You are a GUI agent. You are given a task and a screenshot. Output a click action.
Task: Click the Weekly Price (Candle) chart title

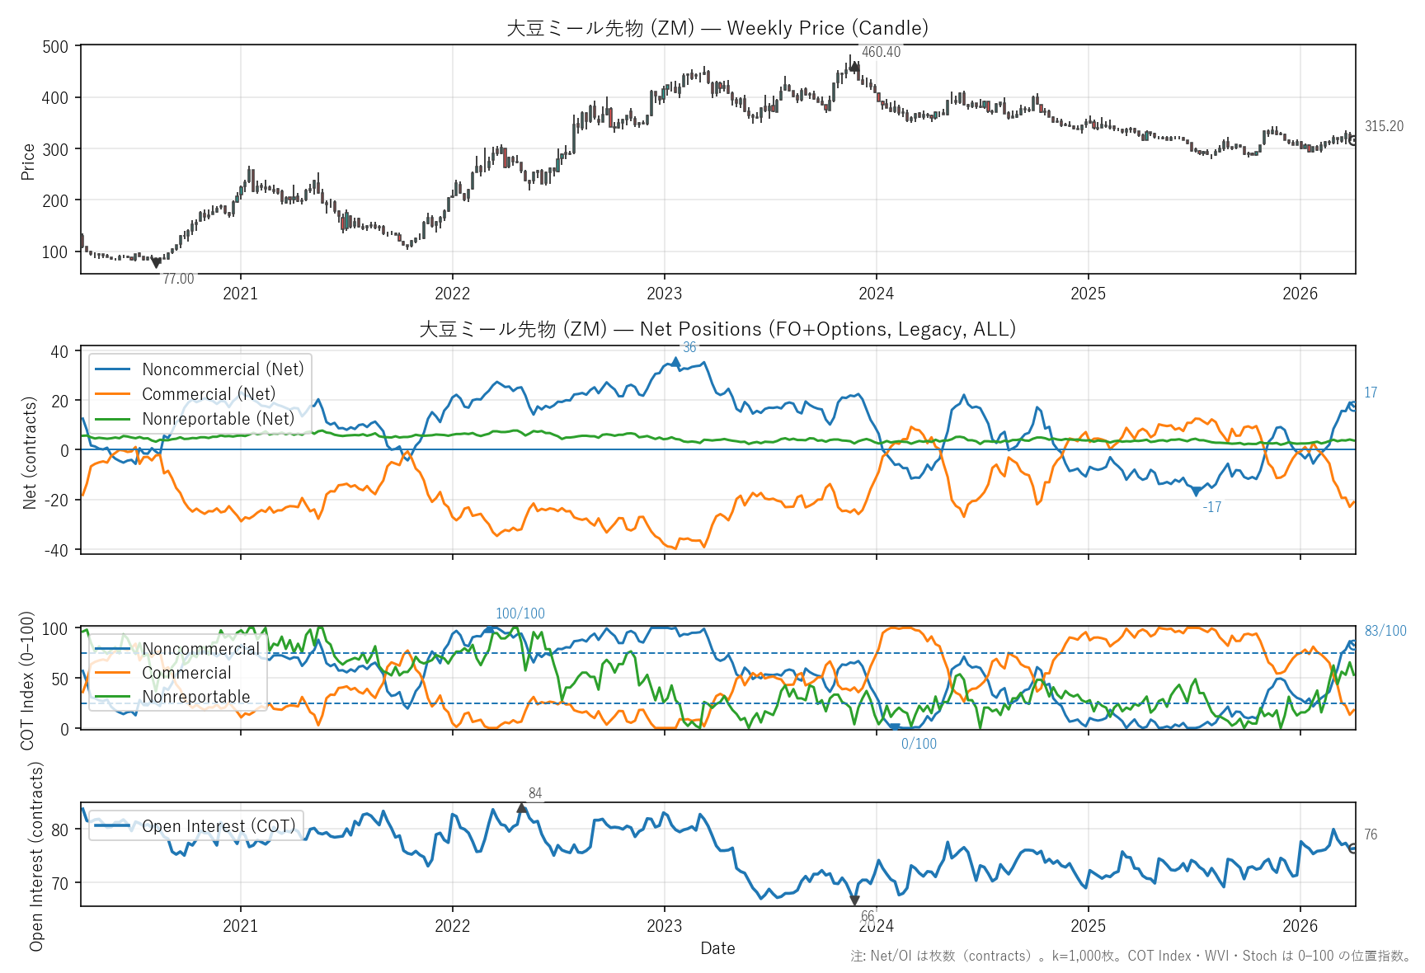point(717,28)
